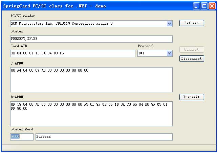Click the window title SpringCard PC/SC class text
The height and width of the screenshot is (153, 218).
point(54,6)
